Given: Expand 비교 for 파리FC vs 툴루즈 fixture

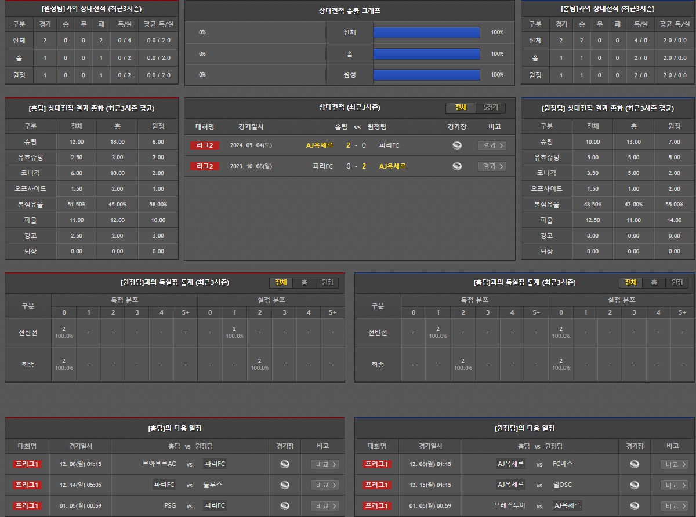Looking at the screenshot, I should point(325,485).
